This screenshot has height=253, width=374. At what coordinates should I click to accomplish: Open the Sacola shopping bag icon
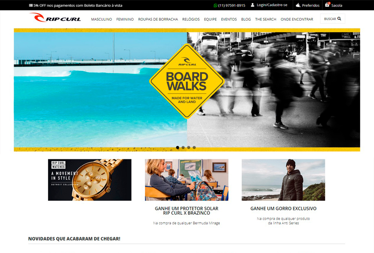(327, 5)
